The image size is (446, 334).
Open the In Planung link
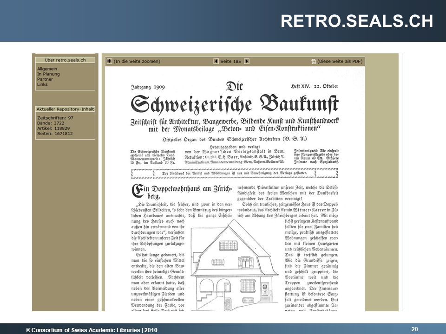click(x=48, y=74)
